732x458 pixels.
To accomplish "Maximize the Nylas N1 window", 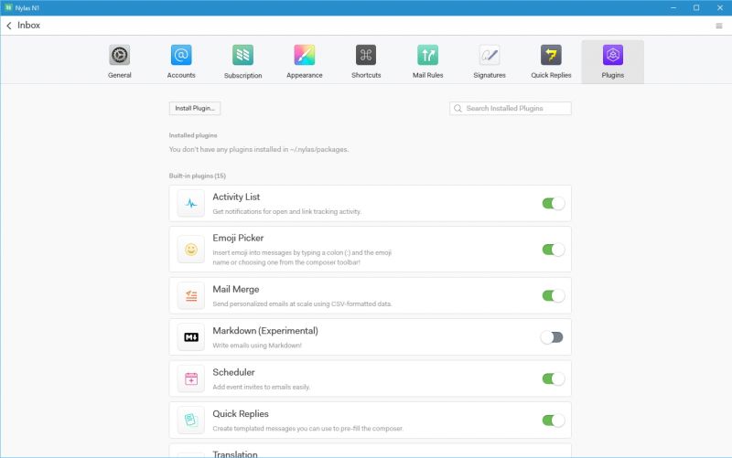I will [x=696, y=7].
